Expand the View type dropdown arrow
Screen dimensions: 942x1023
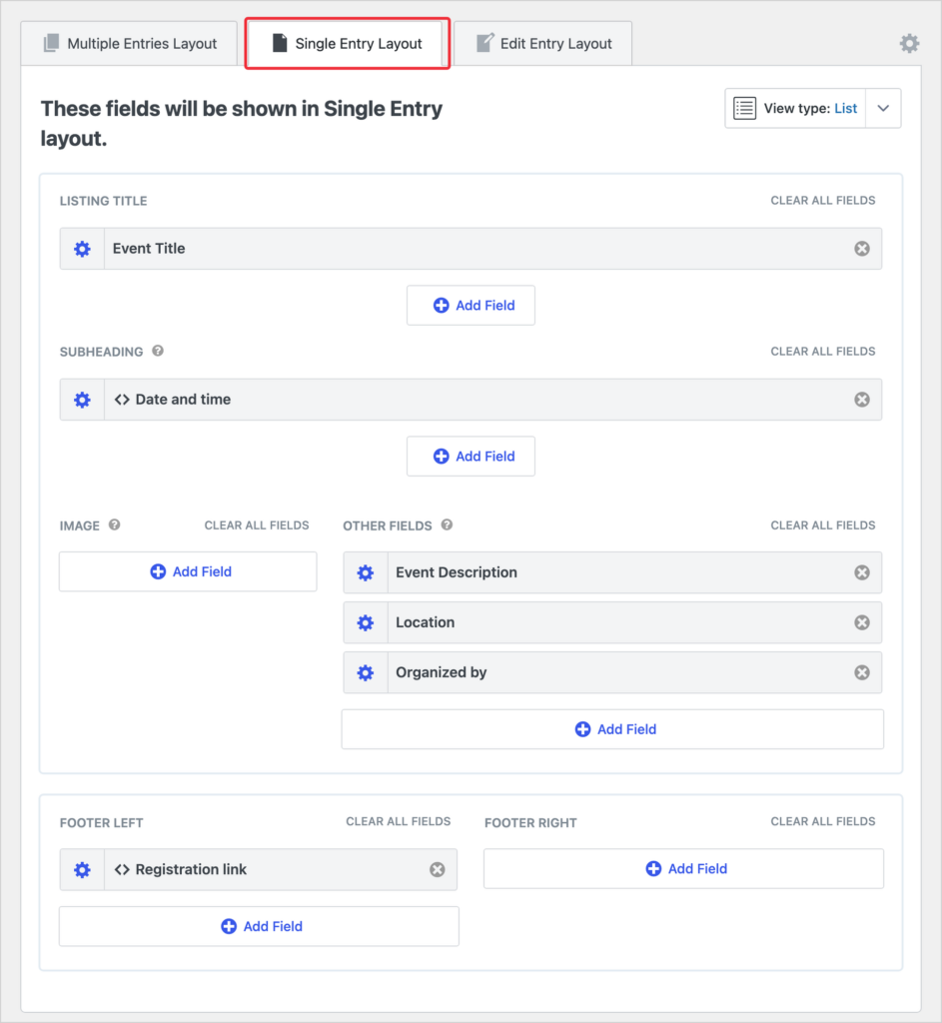pos(883,108)
